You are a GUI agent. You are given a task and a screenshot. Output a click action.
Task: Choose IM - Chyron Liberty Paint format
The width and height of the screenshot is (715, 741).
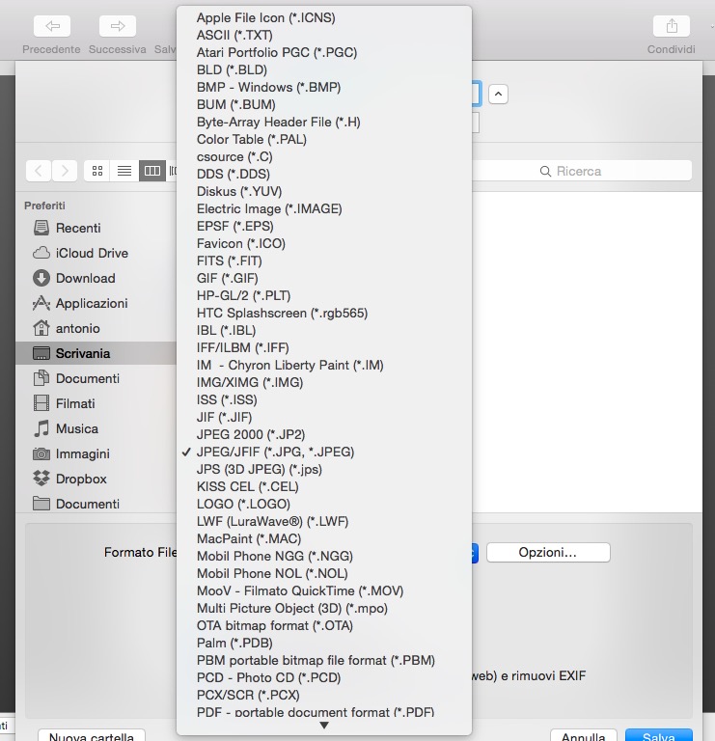pos(324,366)
